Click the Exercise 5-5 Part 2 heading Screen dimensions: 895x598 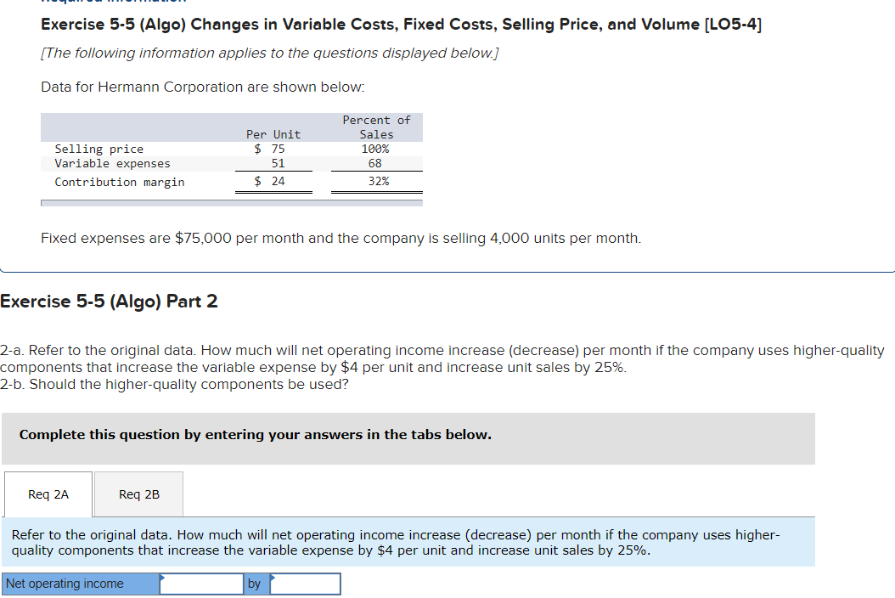click(x=109, y=302)
